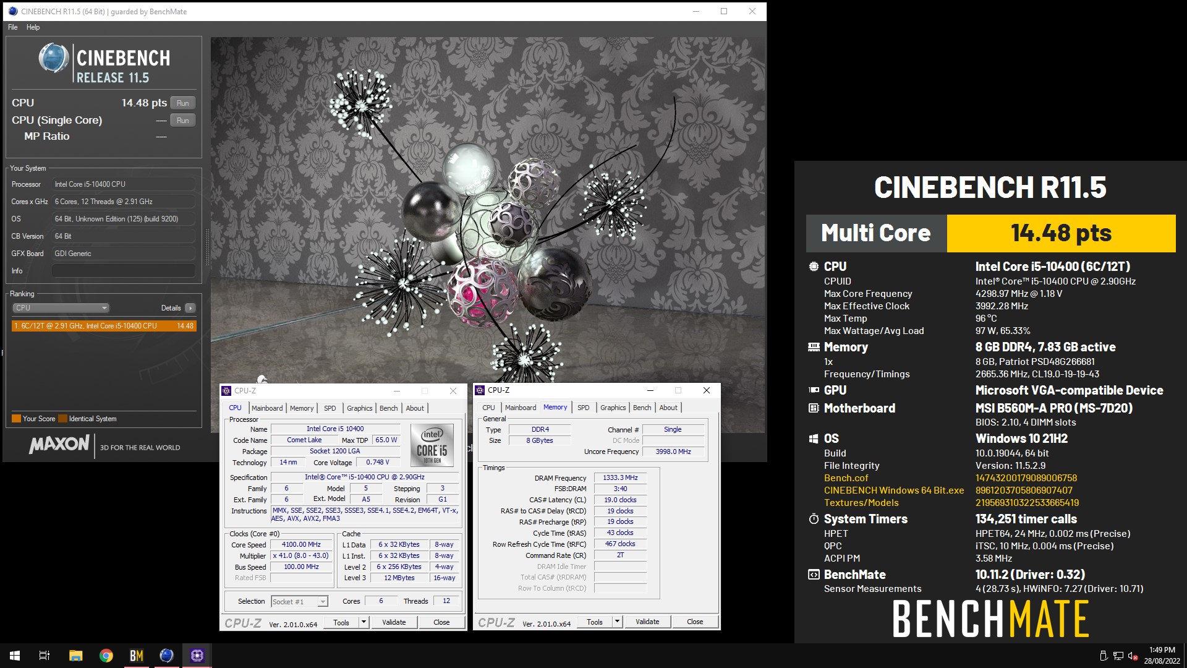Select the 6C/12T i5-10400 ranking entry
This screenshot has width=1187, height=668.
point(104,326)
